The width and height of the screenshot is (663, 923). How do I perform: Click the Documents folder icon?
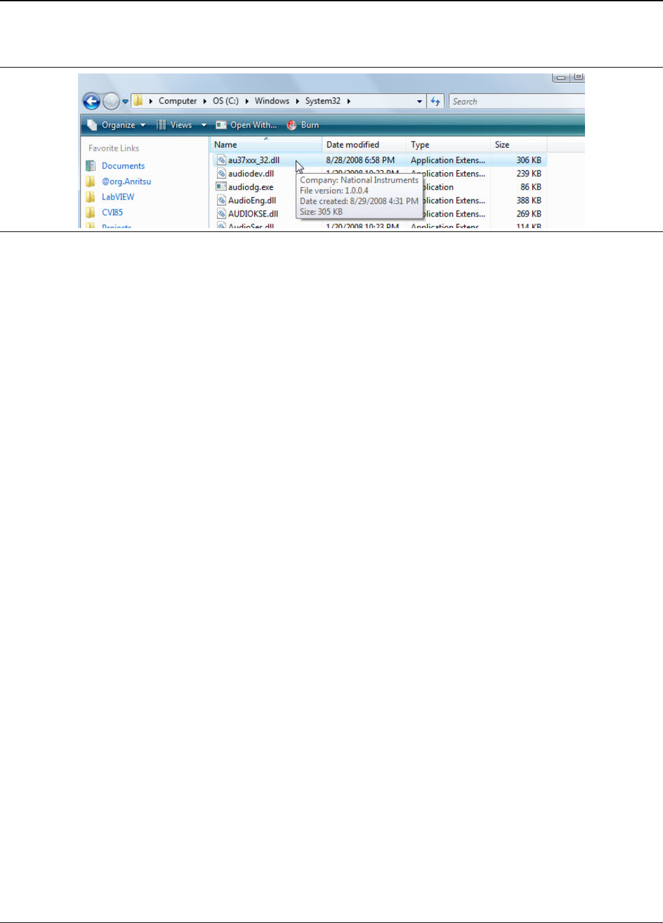[91, 166]
